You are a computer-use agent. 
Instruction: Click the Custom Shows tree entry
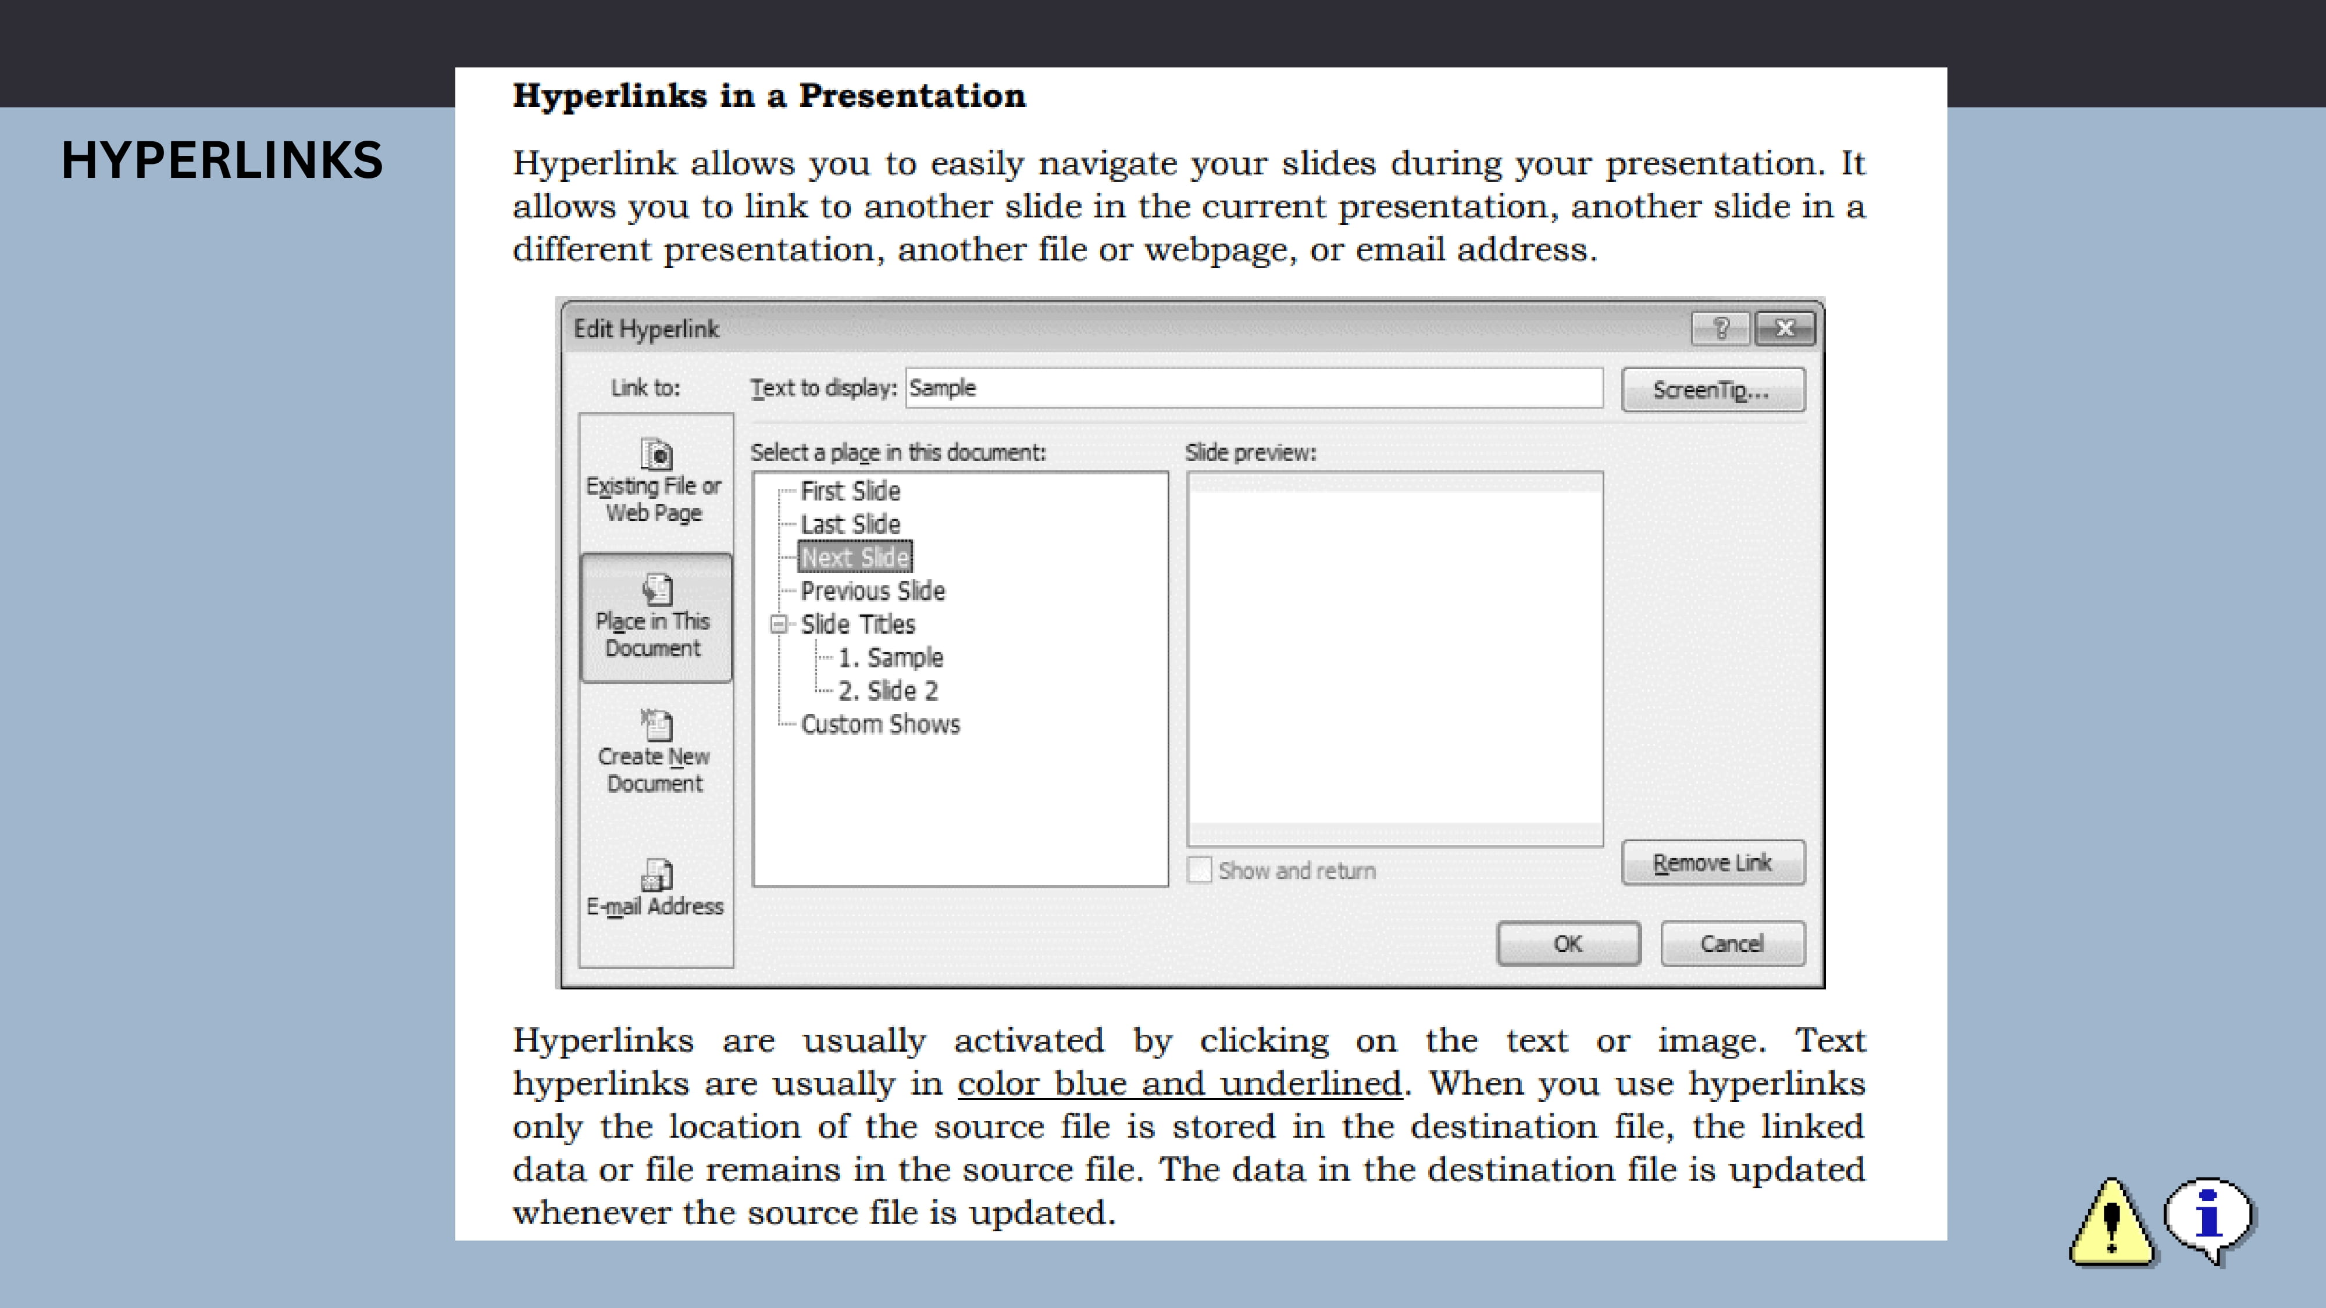(879, 724)
